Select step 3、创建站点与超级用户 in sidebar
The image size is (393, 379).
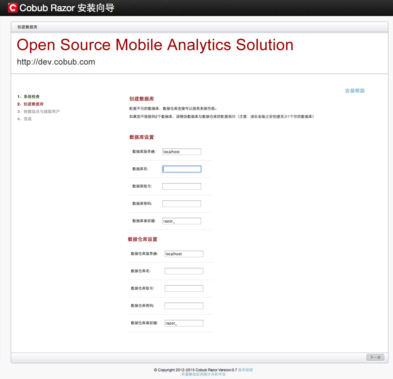[38, 112]
